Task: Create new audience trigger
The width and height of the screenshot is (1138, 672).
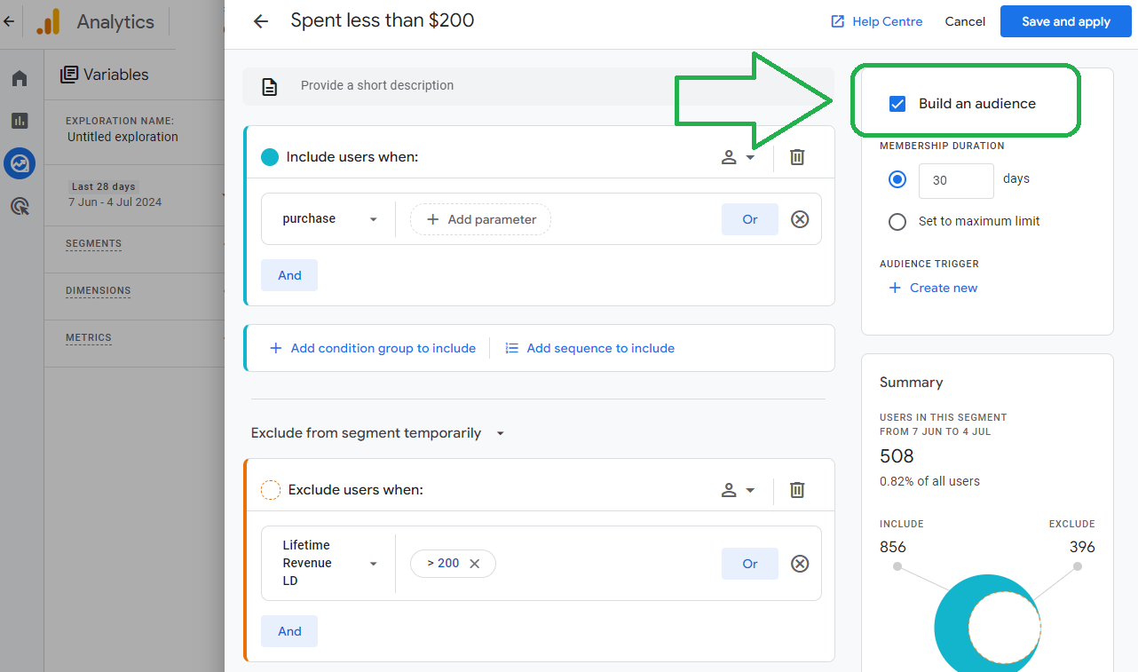Action: click(x=933, y=288)
